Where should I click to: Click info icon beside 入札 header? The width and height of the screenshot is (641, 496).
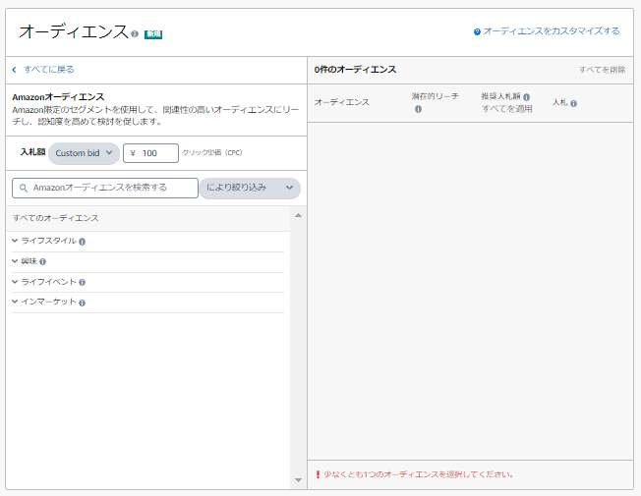(573, 104)
